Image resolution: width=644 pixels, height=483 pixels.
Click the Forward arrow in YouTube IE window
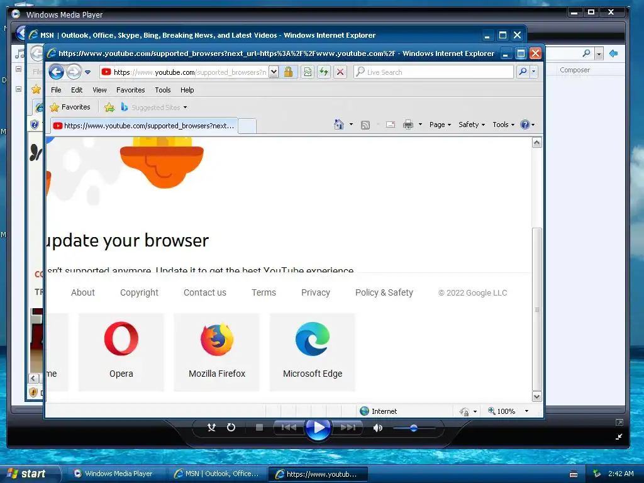point(74,72)
